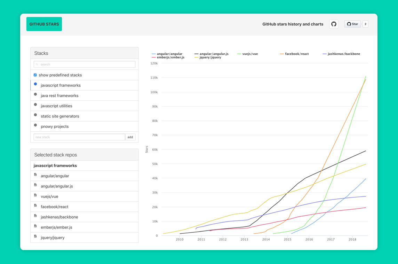Click repo icon beside angular/angular
This screenshot has height=264, width=398.
[35, 174]
